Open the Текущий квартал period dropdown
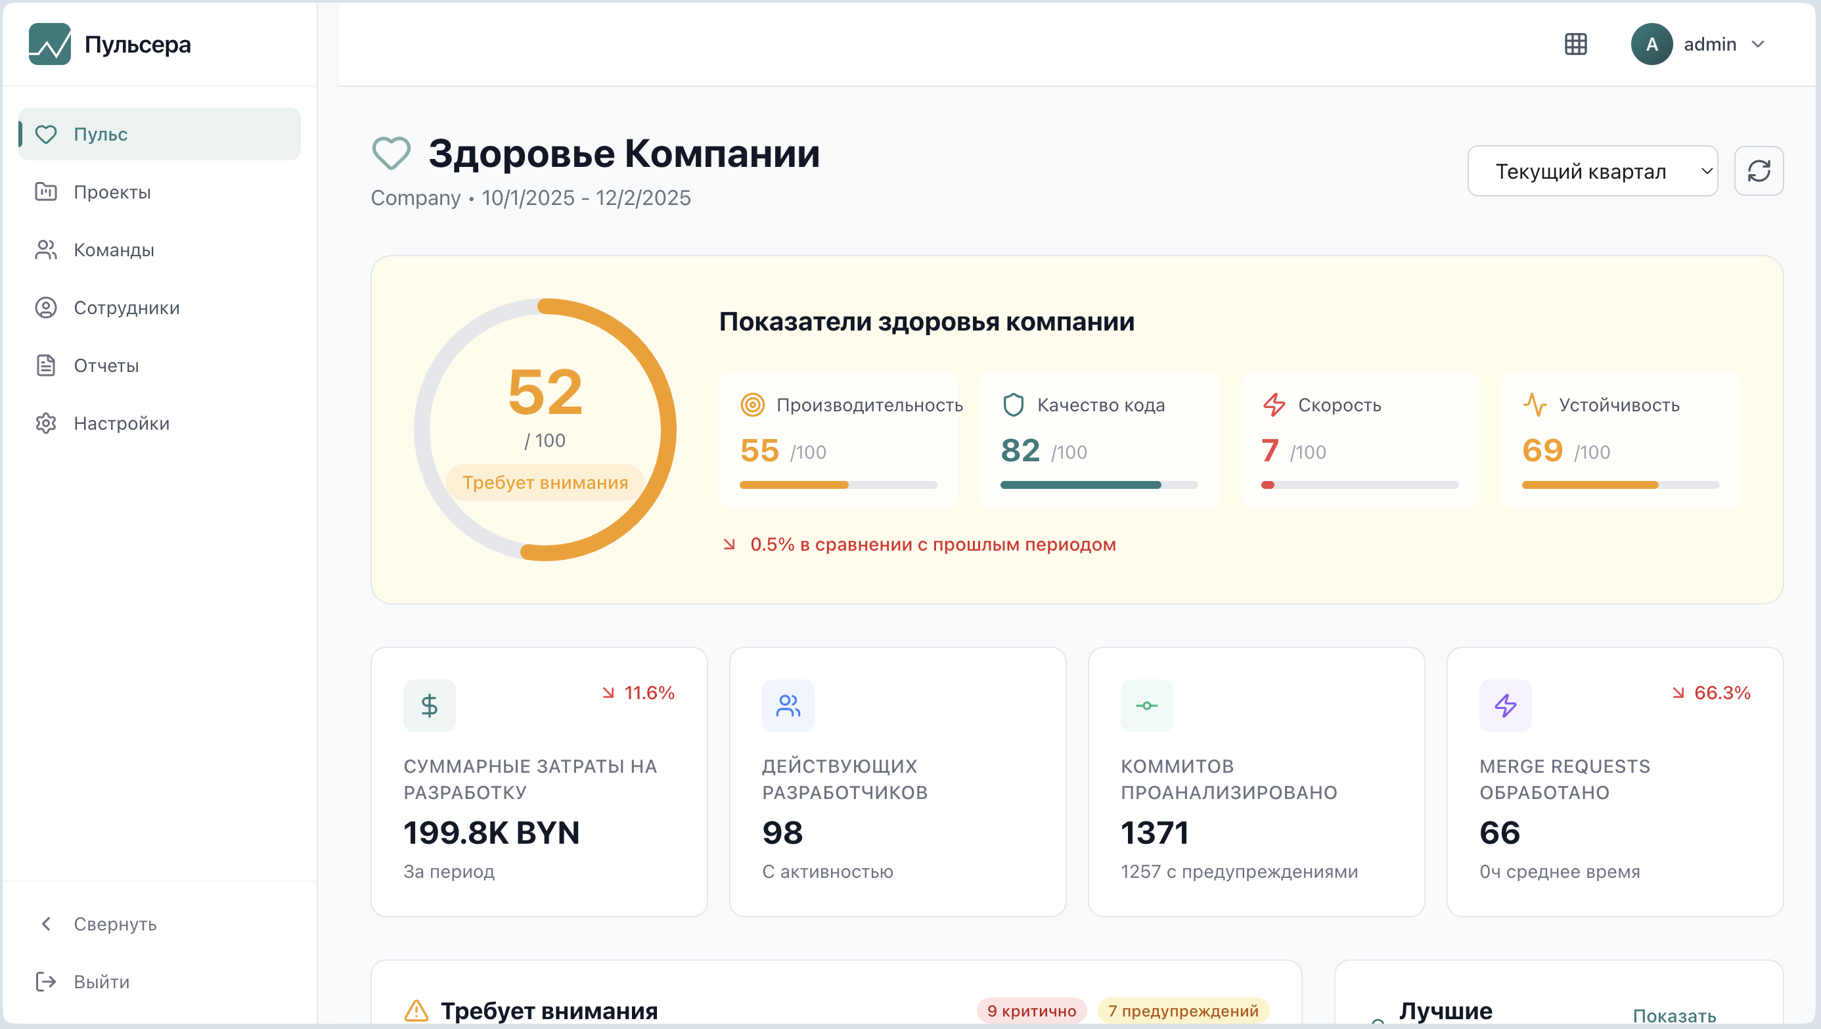 pyautogui.click(x=1592, y=171)
